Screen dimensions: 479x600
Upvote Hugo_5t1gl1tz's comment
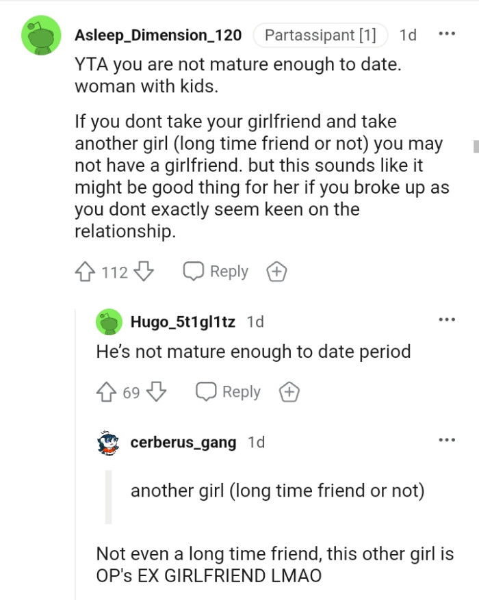coord(107,392)
